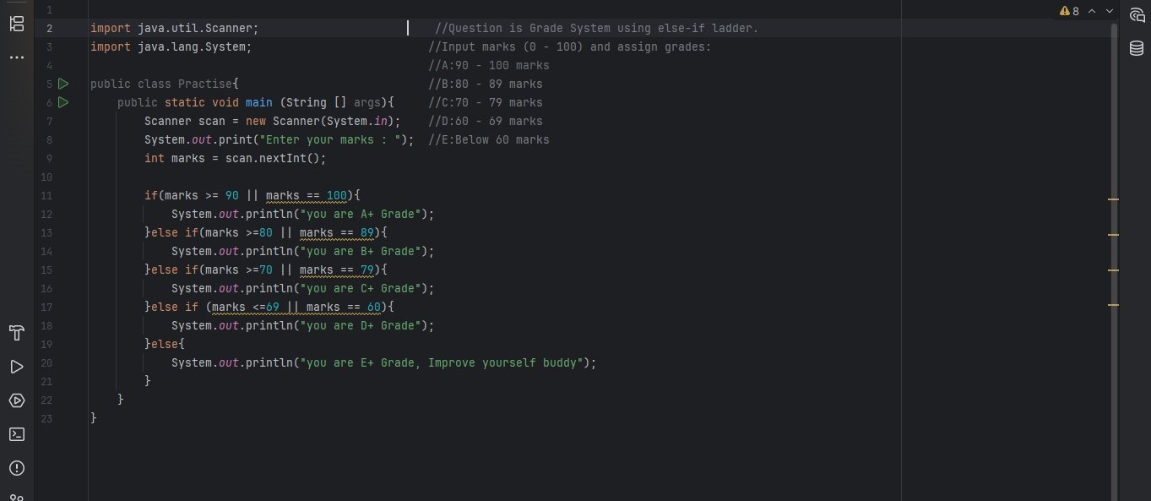Viewport: 1151px width, 501px height.
Task: Open the Build tool window with hammer icon
Action: [16, 333]
